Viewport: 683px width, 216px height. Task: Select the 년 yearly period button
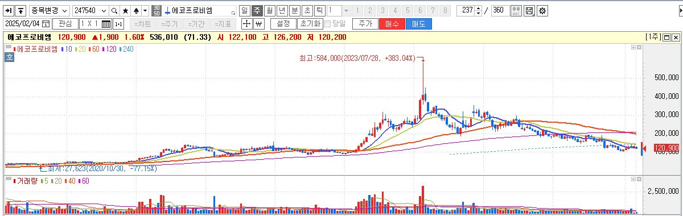[x=282, y=11]
